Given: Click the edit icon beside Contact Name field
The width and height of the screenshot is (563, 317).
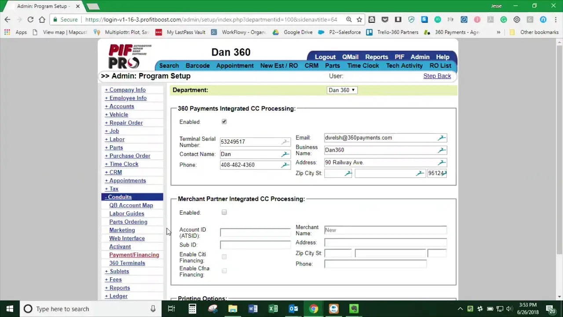Looking at the screenshot, I should pos(285,154).
